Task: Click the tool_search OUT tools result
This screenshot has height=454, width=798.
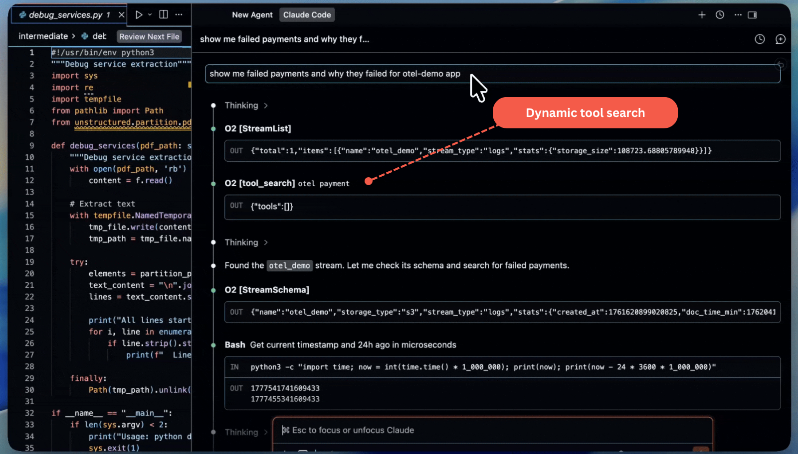Action: click(x=502, y=207)
